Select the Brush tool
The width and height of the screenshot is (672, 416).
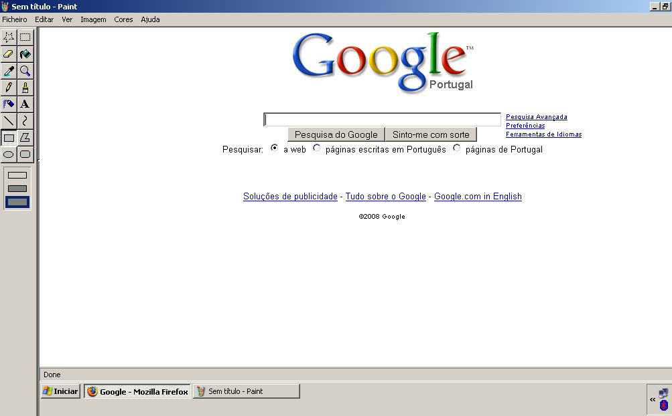click(x=25, y=88)
